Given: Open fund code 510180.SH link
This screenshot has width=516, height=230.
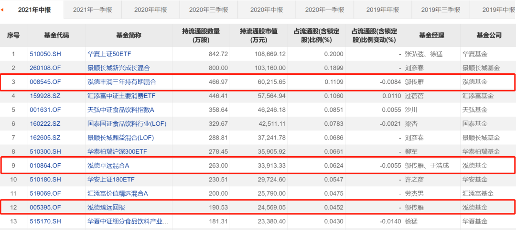Looking at the screenshot, I should coord(46,180).
